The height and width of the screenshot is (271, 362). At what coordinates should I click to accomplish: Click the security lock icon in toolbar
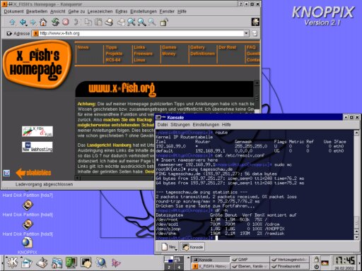[164, 23]
